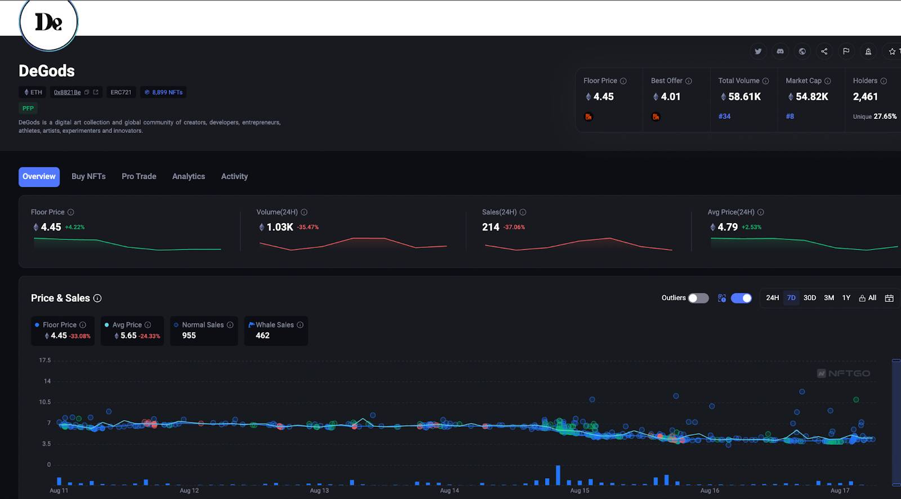
Task: Select the 7D time range
Action: 791,298
